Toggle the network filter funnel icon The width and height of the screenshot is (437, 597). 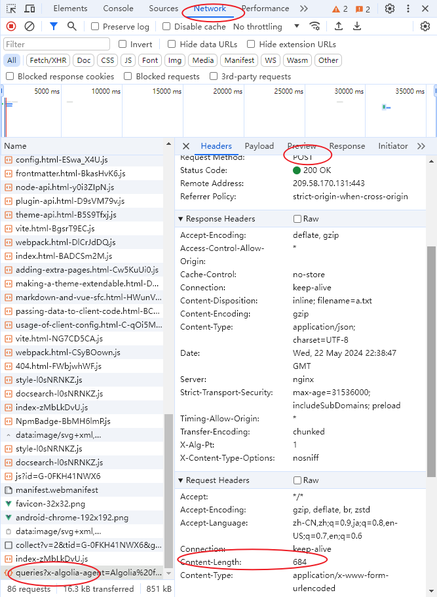(54, 26)
